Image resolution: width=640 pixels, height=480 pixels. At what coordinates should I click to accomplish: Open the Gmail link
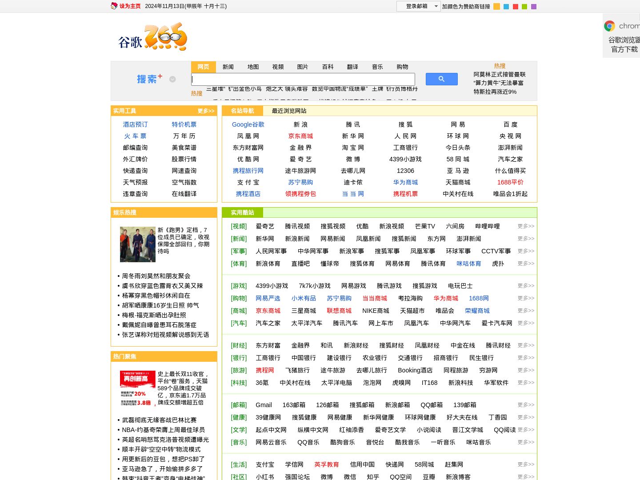[x=264, y=405]
